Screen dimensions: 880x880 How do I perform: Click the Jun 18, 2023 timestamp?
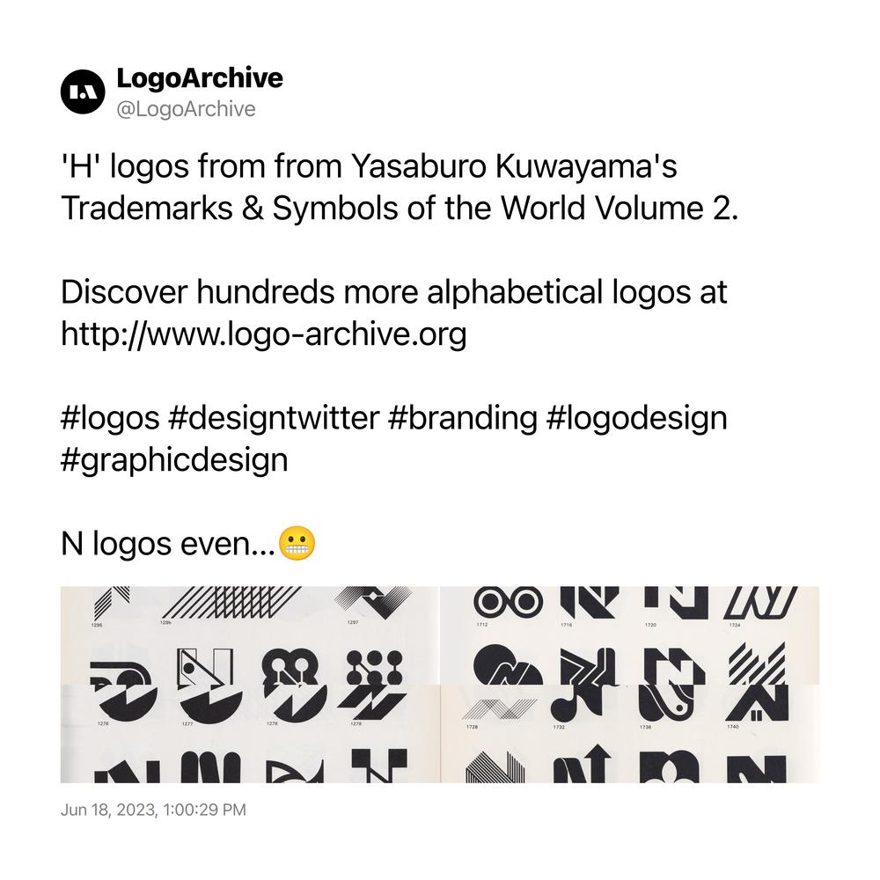tap(153, 810)
